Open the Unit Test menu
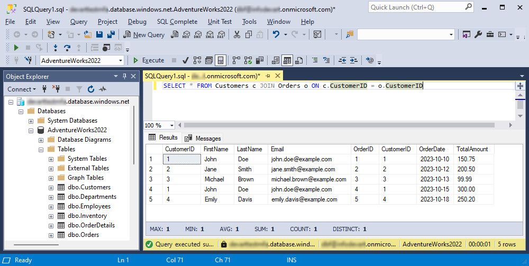 pyautogui.click(x=220, y=22)
